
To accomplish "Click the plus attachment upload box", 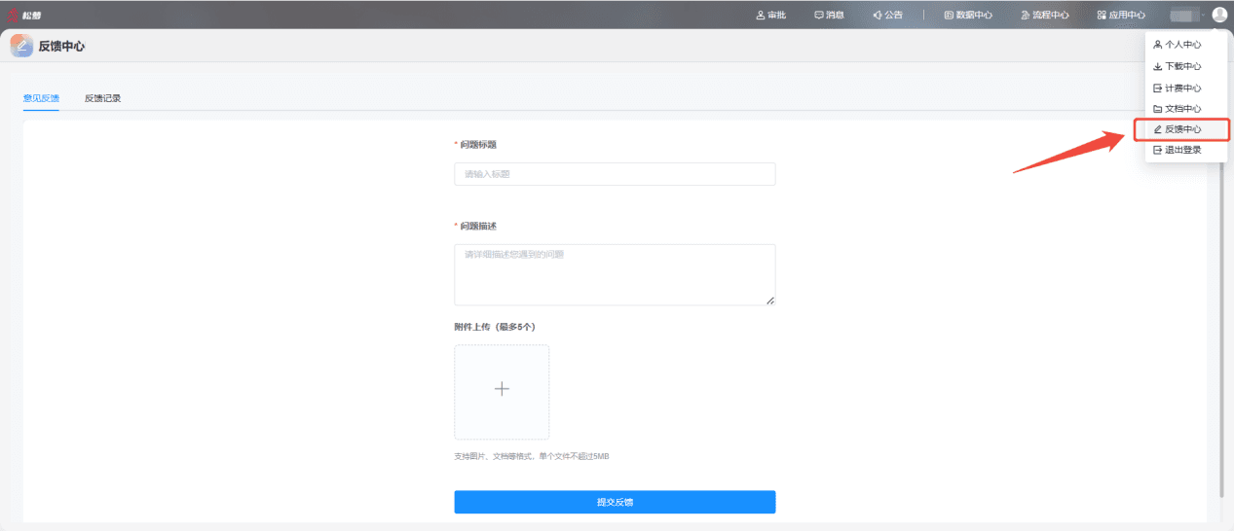I will coord(502,392).
